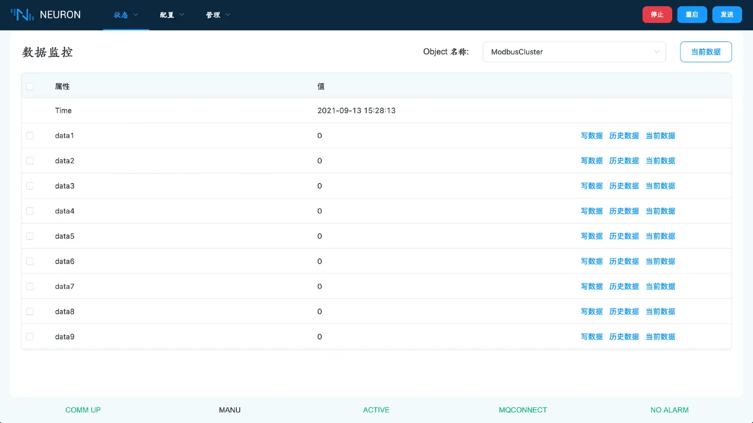This screenshot has width=753, height=423.
Task: Open the 管理 menu
Action: tap(218, 15)
